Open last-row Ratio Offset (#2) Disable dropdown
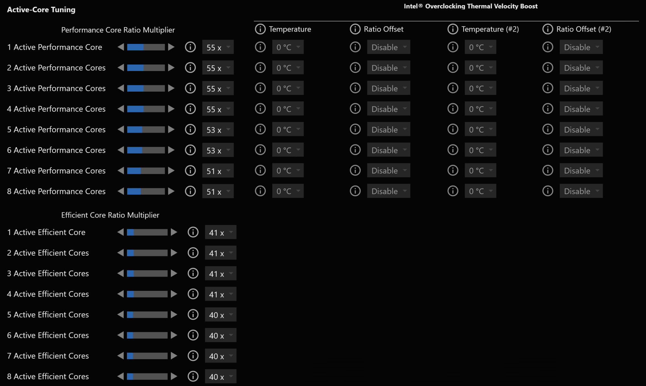 [581, 191]
